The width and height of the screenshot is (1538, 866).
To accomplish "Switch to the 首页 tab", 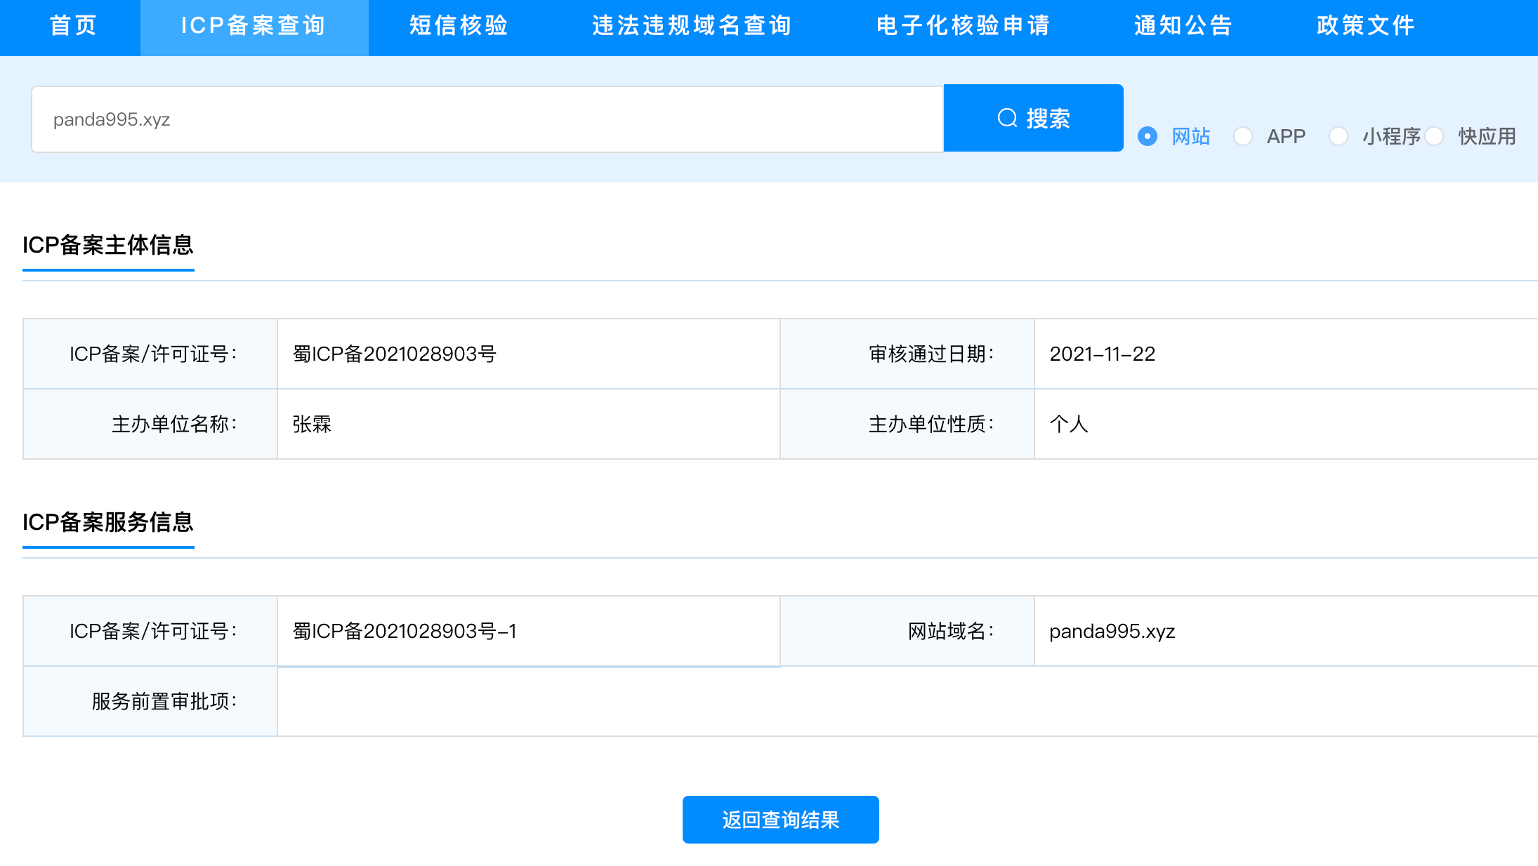I will (x=72, y=26).
